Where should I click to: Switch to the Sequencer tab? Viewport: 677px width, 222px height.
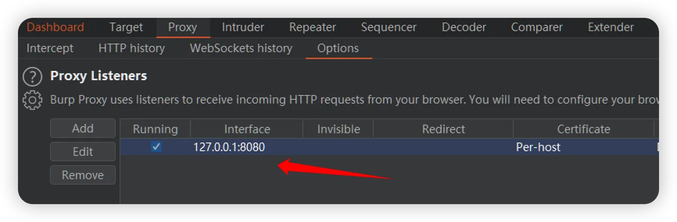tap(389, 27)
